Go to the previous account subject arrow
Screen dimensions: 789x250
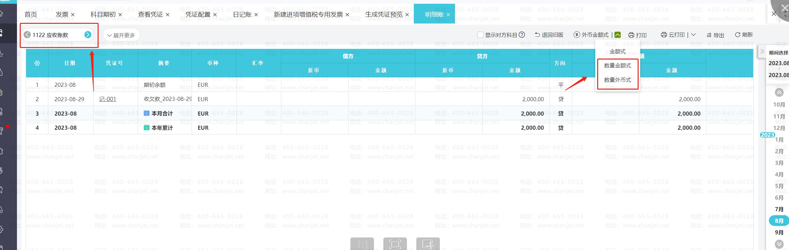coord(27,35)
